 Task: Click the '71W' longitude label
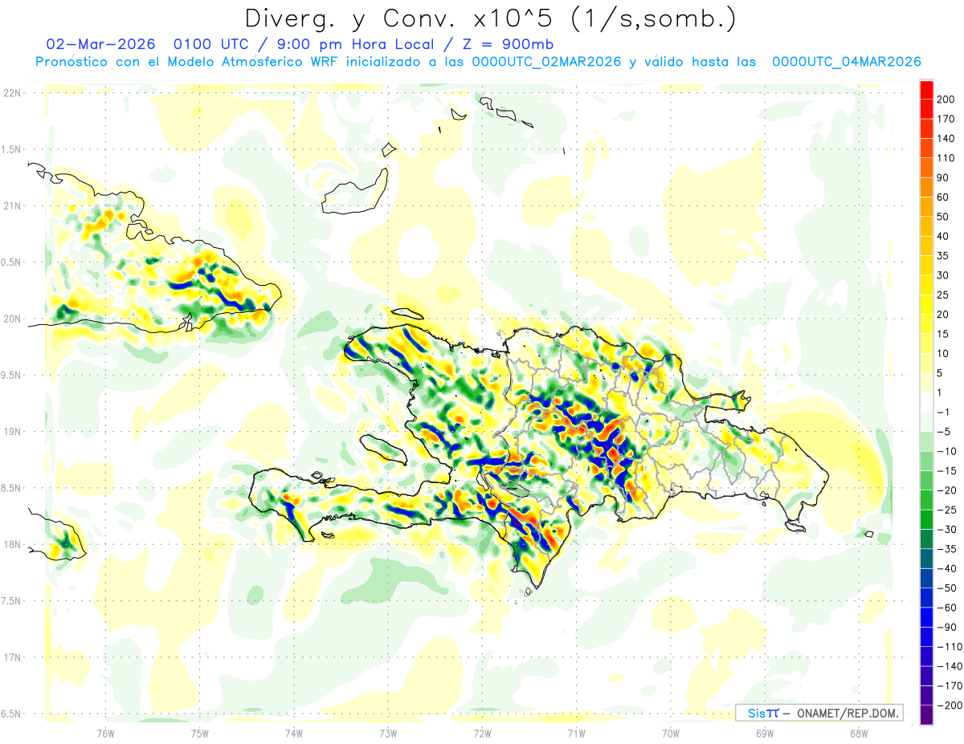point(576,733)
